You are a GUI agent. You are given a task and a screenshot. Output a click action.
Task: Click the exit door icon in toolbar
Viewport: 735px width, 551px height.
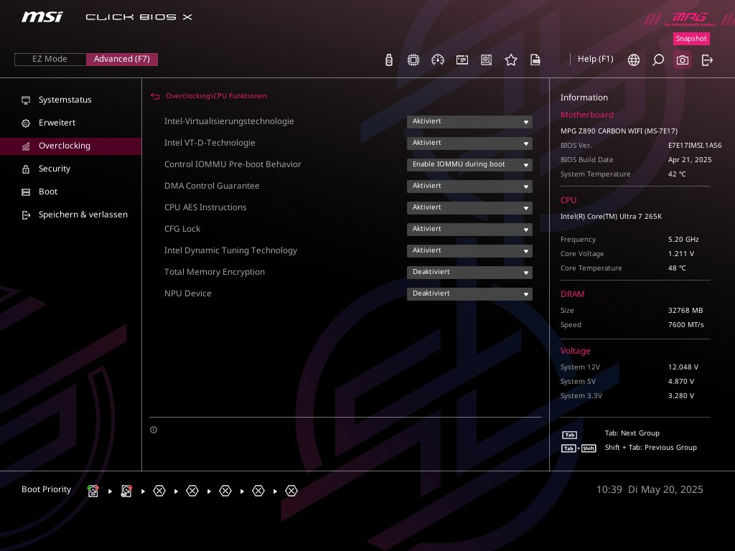click(x=707, y=60)
